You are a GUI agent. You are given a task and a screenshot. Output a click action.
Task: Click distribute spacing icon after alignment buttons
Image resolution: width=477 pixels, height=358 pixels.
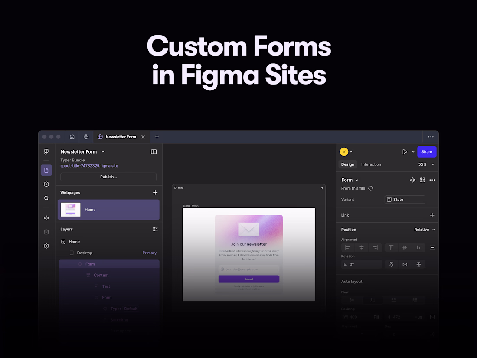pyautogui.click(x=432, y=248)
